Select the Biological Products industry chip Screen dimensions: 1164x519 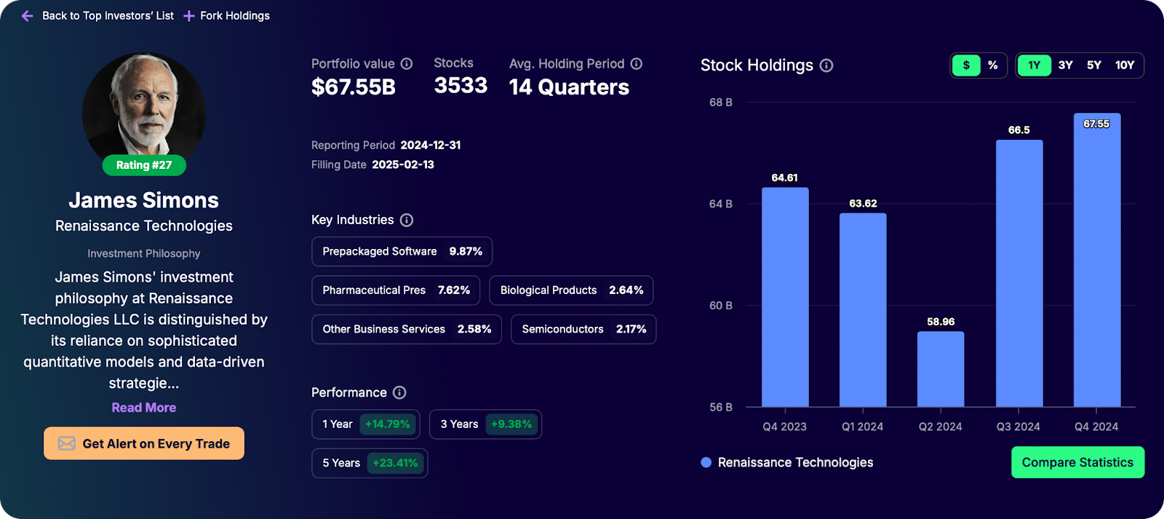pyautogui.click(x=571, y=290)
